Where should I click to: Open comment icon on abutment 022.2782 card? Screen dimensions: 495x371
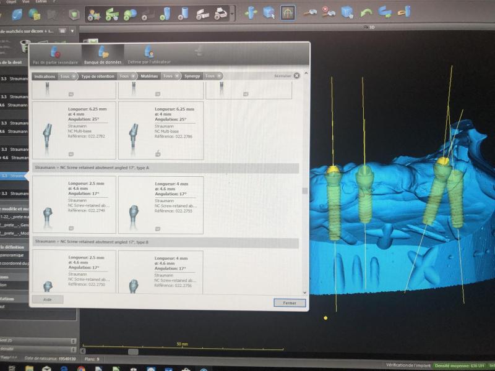click(x=71, y=154)
